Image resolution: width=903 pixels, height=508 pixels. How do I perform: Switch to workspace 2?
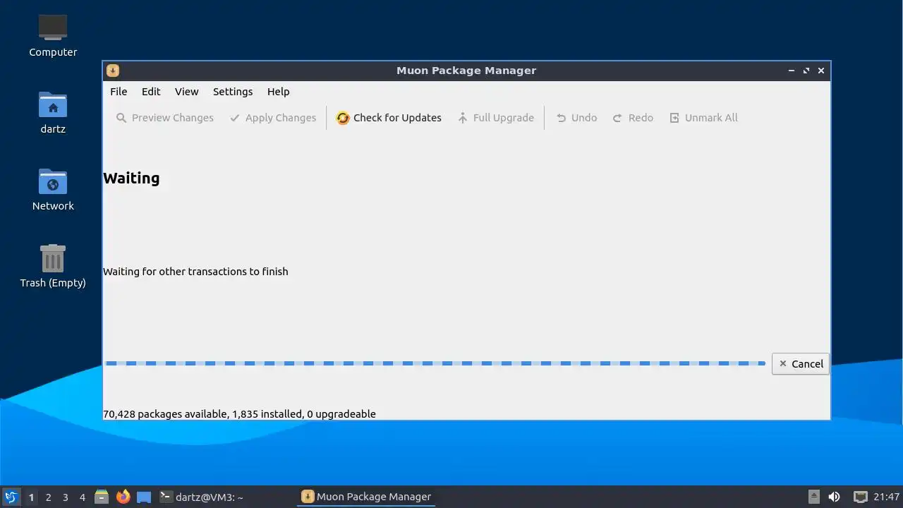[x=48, y=497]
